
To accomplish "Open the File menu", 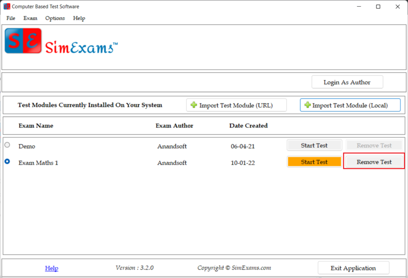I will pos(11,18).
